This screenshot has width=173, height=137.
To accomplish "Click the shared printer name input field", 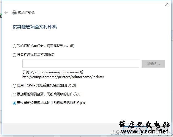I will pos(81,64).
